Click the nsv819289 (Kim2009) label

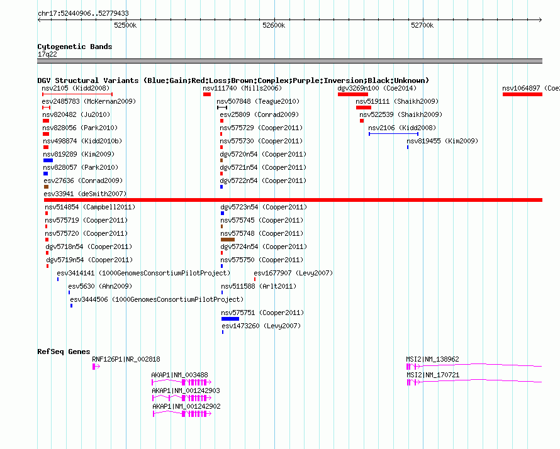click(79, 154)
